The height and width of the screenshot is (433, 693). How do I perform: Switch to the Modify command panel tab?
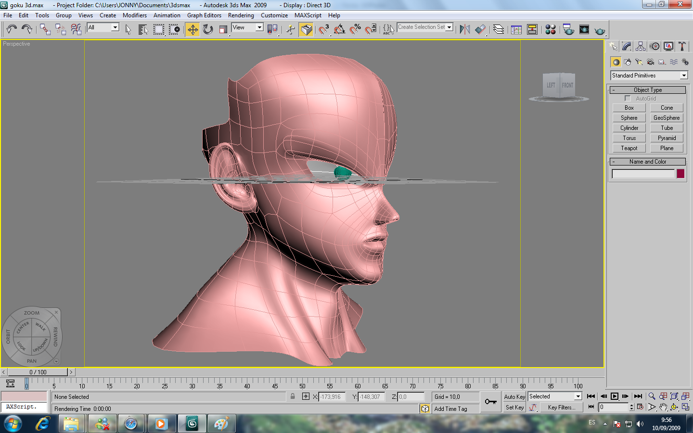coord(627,46)
